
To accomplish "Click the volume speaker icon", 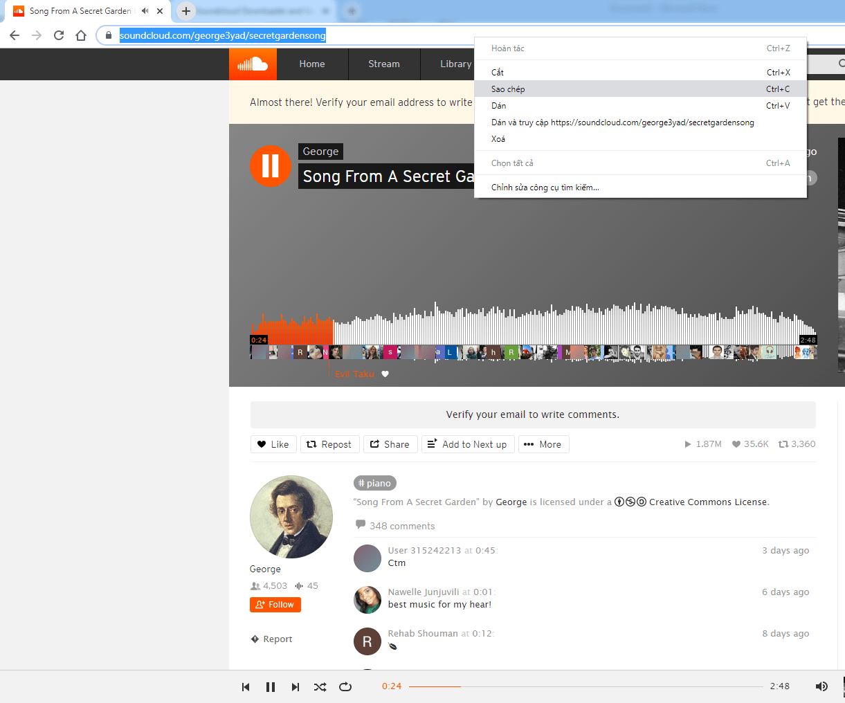I will point(821,686).
